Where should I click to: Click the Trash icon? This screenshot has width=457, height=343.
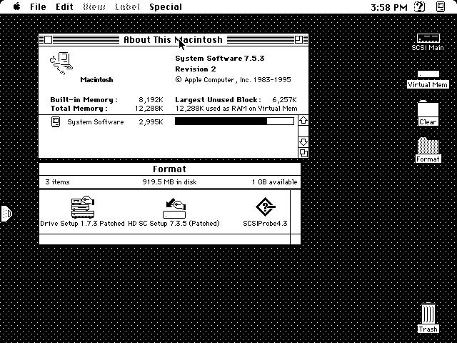(428, 314)
